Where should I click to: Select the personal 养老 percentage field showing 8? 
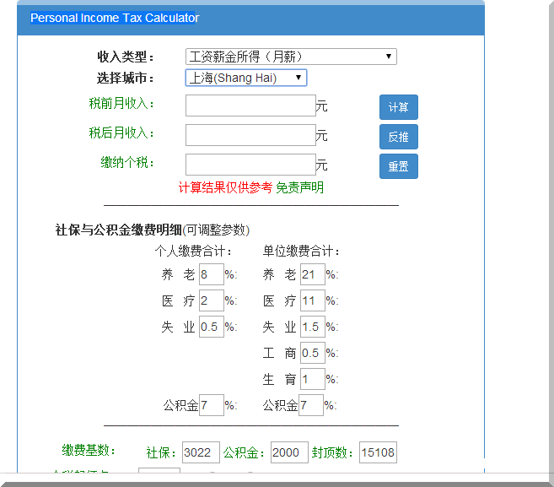(212, 274)
